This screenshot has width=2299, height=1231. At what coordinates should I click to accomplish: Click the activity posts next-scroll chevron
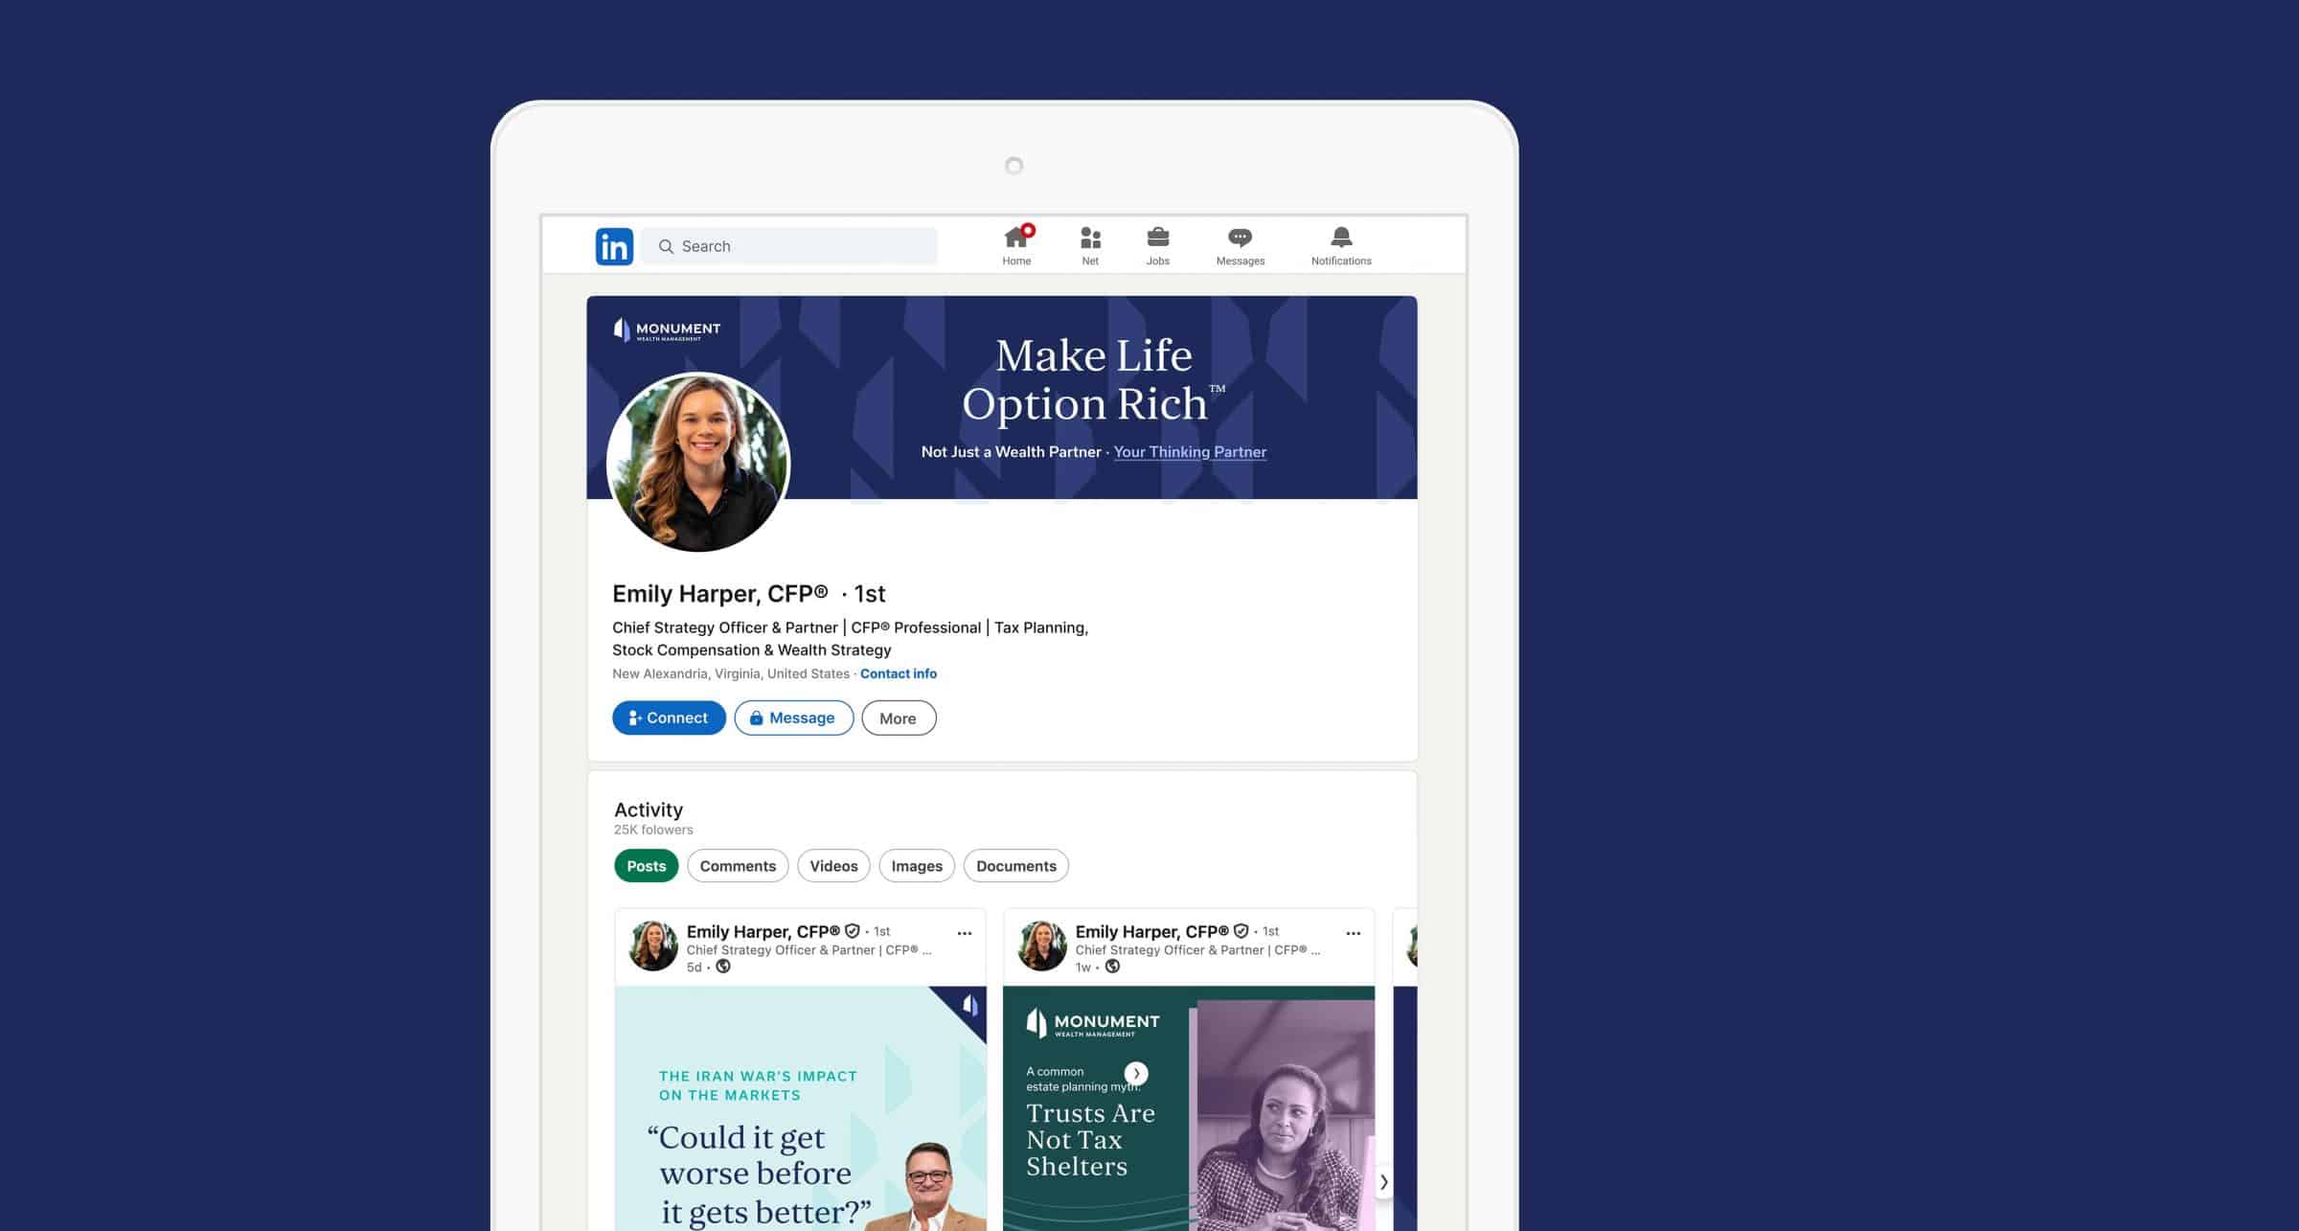pyautogui.click(x=1383, y=1182)
